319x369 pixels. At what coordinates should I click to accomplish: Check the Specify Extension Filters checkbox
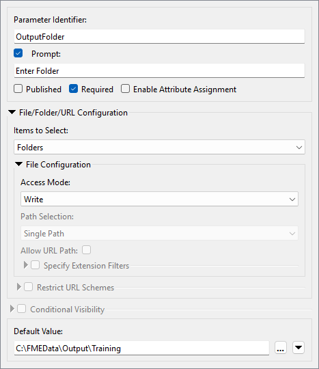(x=36, y=265)
